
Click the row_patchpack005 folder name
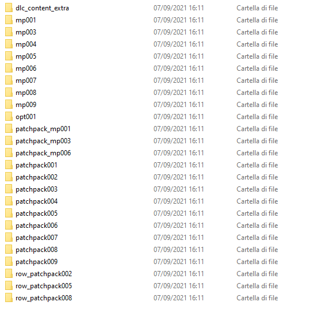tap(44, 286)
